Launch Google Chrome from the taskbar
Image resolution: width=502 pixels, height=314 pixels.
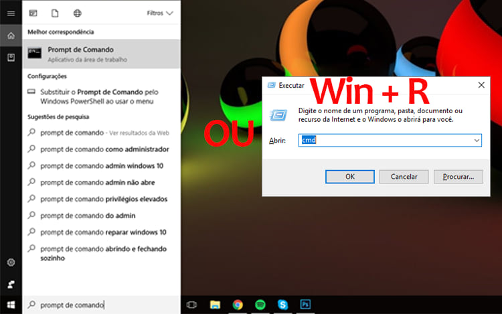tap(238, 305)
